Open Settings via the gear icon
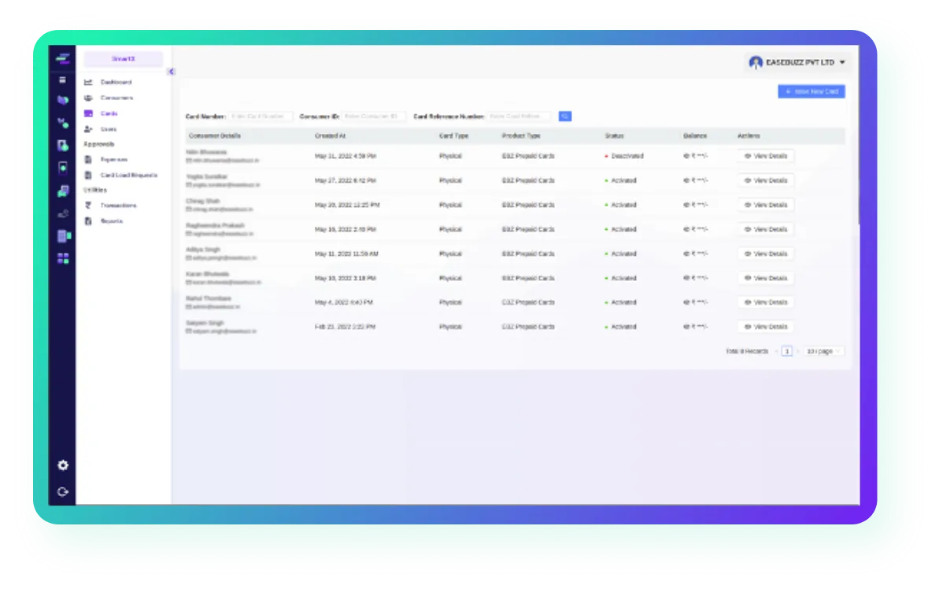Viewport: 939px width, 589px height. 63,465
